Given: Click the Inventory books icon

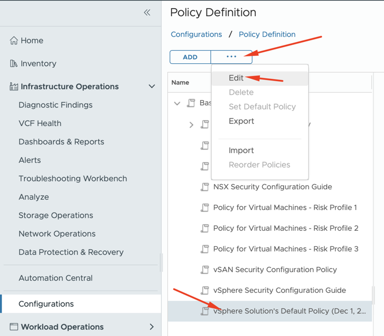Looking at the screenshot, I should [13, 63].
